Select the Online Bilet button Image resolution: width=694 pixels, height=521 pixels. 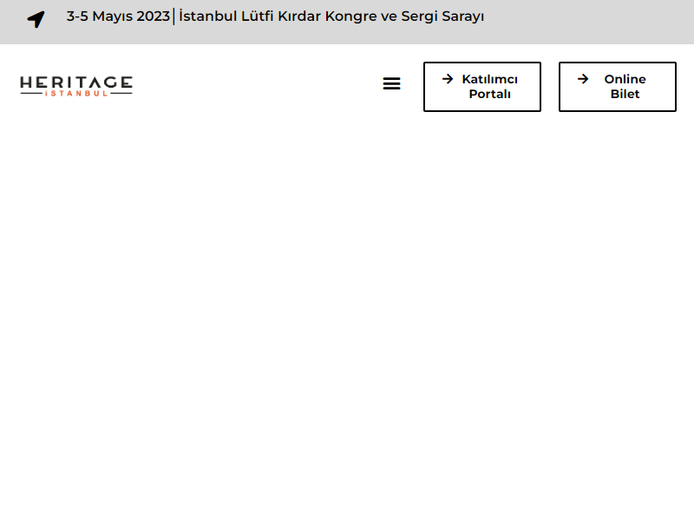(x=617, y=87)
